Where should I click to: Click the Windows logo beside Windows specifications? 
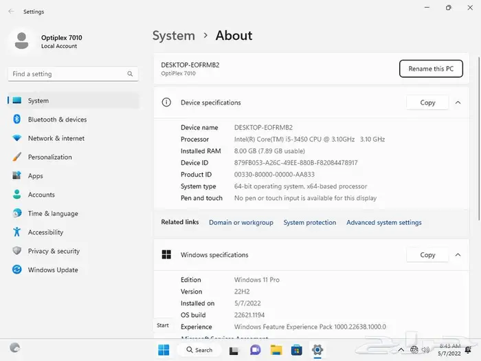pos(166,254)
